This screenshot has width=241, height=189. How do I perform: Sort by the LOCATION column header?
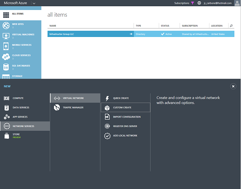217,26
